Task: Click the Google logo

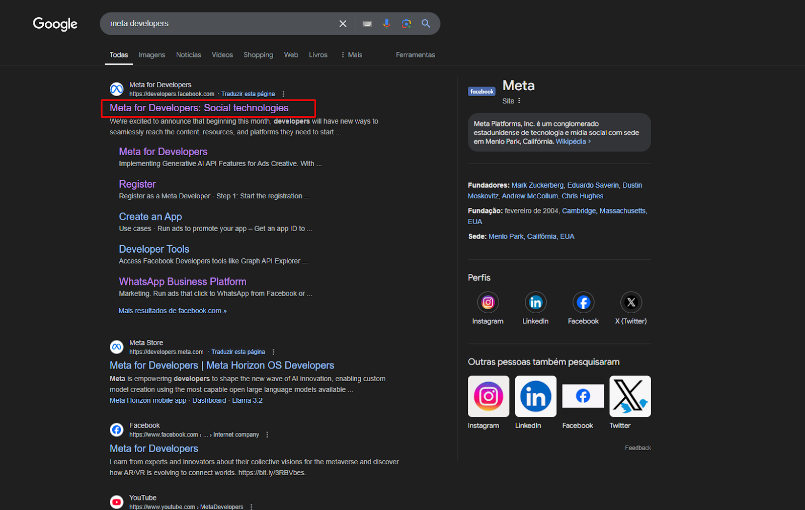Action: [x=55, y=24]
